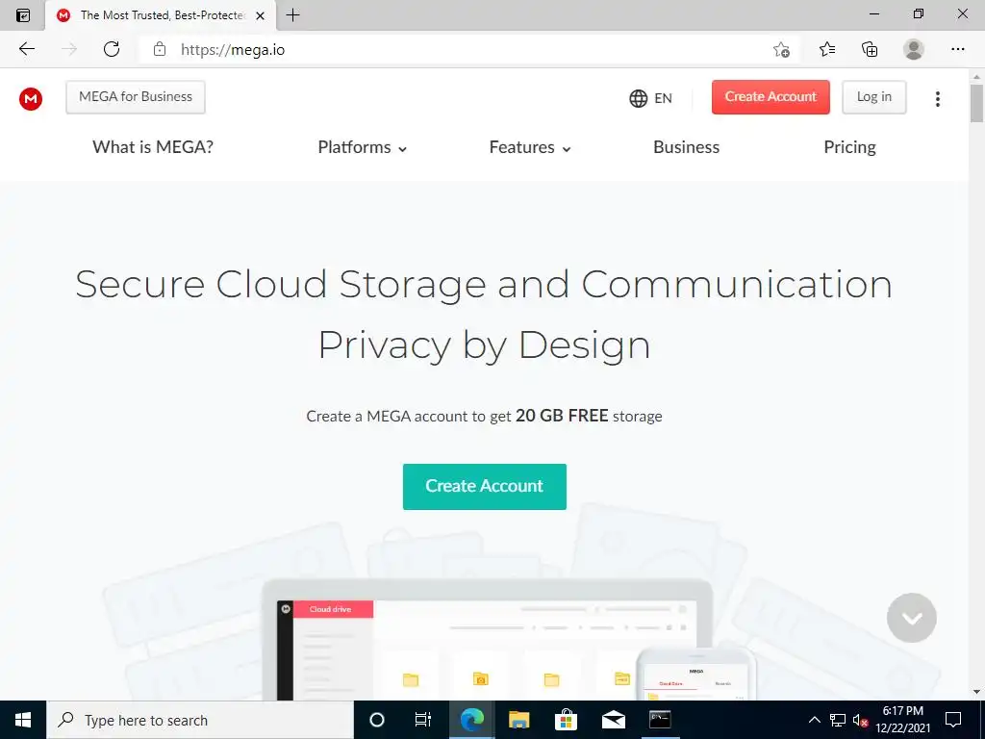
Task: Add this page to favorites star icon
Action: 781,49
